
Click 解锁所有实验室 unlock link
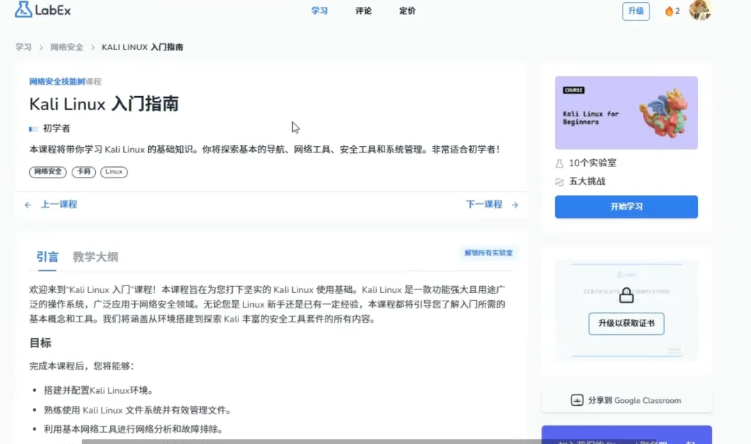coord(489,253)
